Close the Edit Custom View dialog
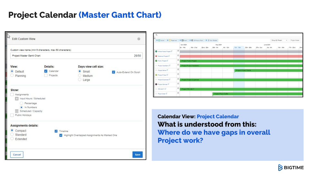The height and width of the screenshot is (174, 309). (x=139, y=39)
